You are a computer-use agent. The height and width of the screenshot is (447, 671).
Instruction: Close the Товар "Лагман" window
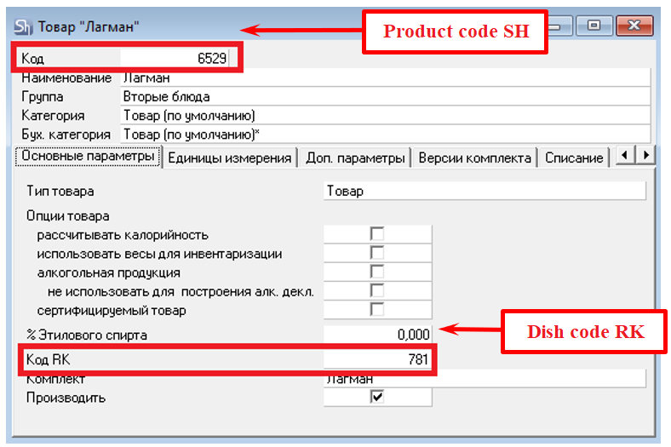coord(634,26)
